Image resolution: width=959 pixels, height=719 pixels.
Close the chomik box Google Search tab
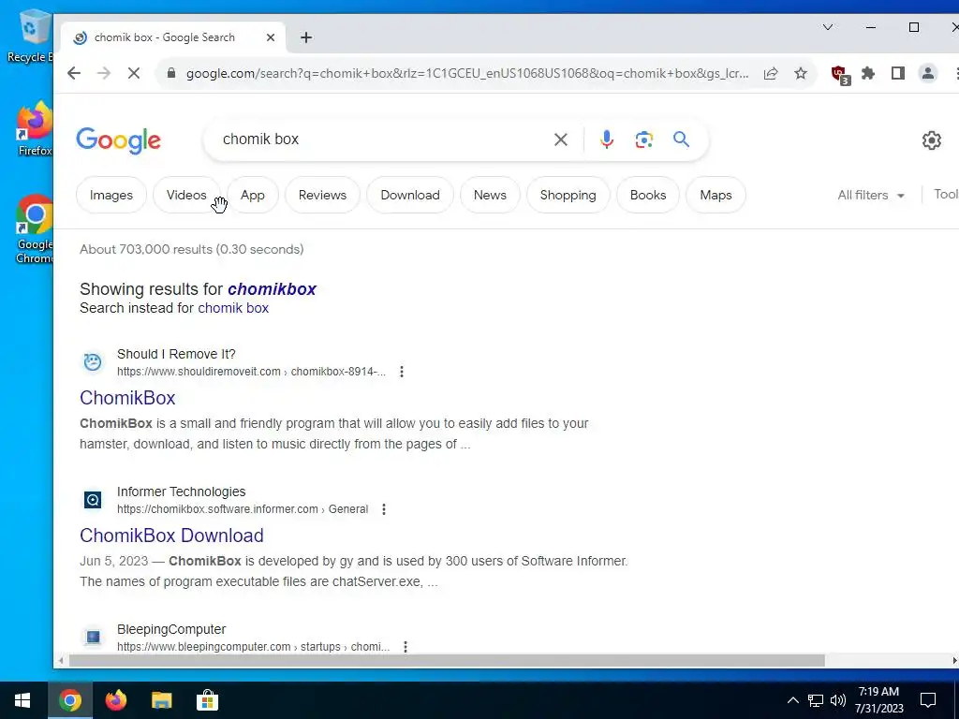[x=271, y=37]
